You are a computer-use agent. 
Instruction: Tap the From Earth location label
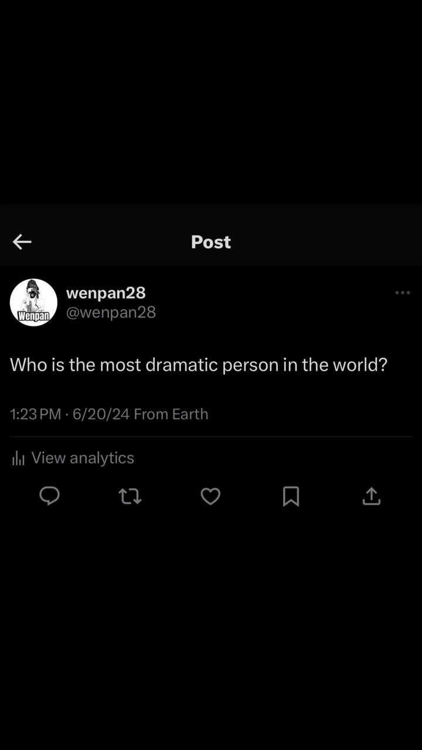(x=171, y=414)
